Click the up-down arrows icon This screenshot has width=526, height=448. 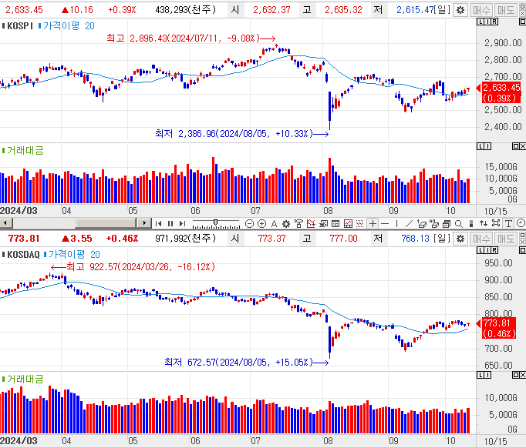pos(484,224)
